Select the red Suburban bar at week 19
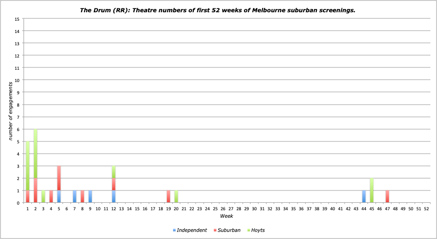This screenshot has width=437, height=239. 168,197
